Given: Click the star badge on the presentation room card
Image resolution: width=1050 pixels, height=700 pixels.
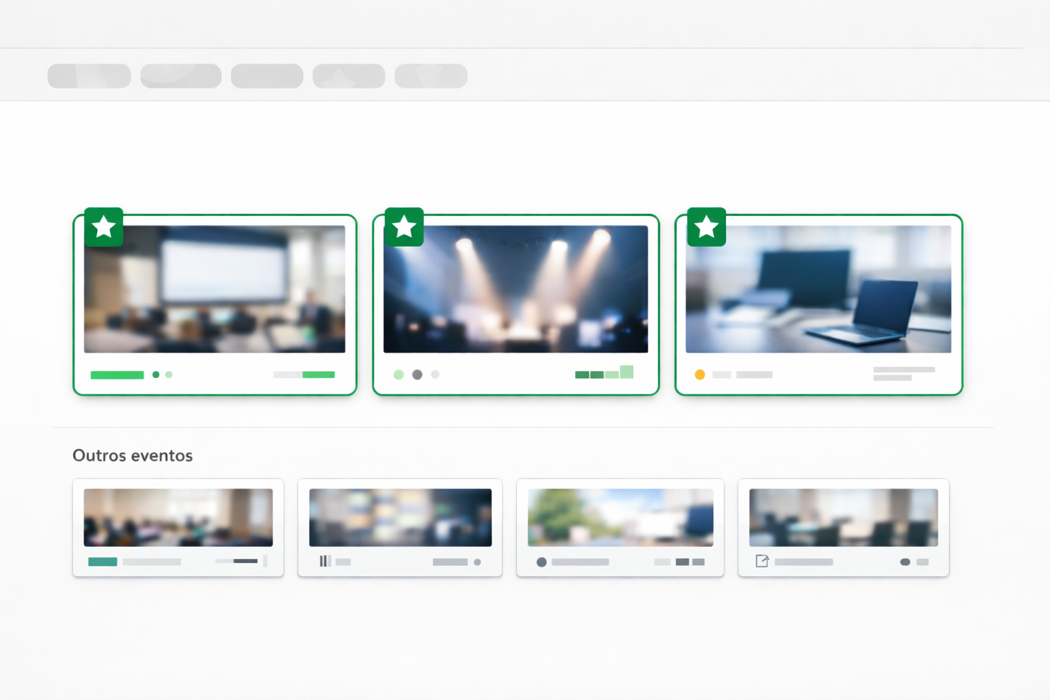Looking at the screenshot, I should 104,227.
